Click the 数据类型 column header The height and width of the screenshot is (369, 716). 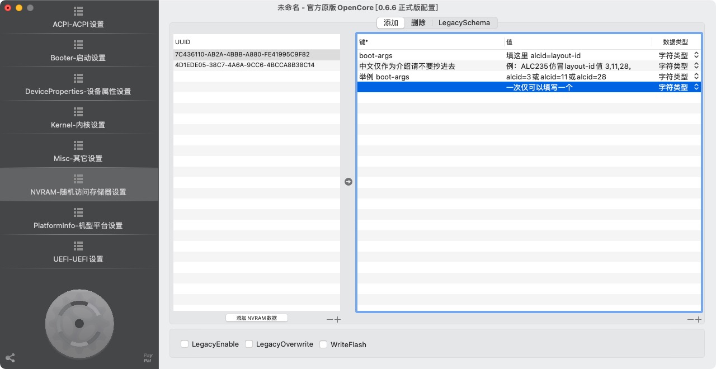point(676,42)
